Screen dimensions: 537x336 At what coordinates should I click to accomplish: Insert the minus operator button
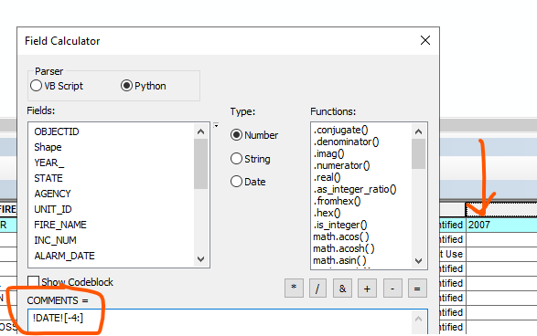pyautogui.click(x=392, y=289)
